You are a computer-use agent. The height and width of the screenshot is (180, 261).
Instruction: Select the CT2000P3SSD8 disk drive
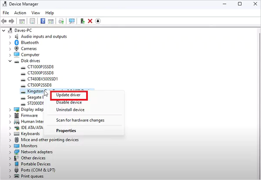click(x=40, y=73)
